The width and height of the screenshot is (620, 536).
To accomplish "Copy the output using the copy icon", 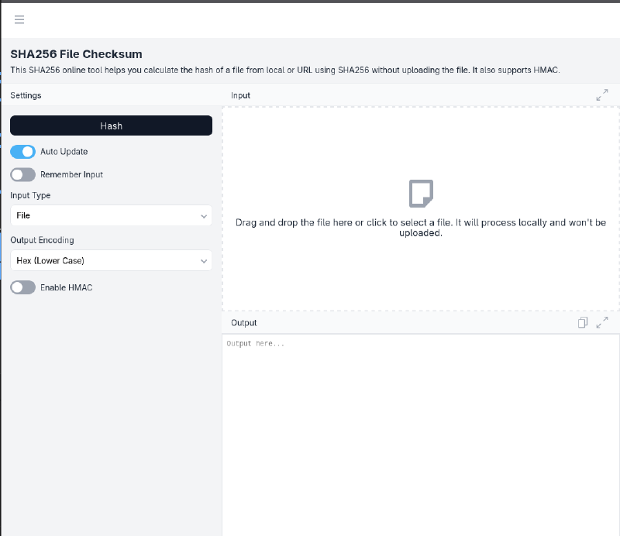I will tap(583, 322).
